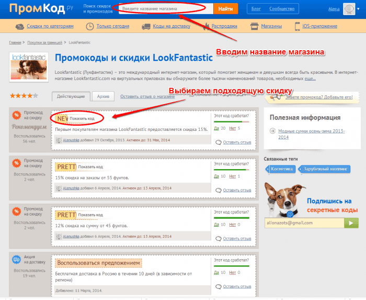Image resolution: width=366 pixels, height=300 pixels.
Task: Go to Главная breadcrumb
Action: [x=15, y=42]
